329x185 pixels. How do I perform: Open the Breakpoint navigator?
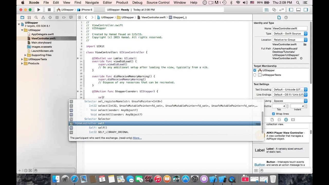pyautogui.click(x=64, y=17)
